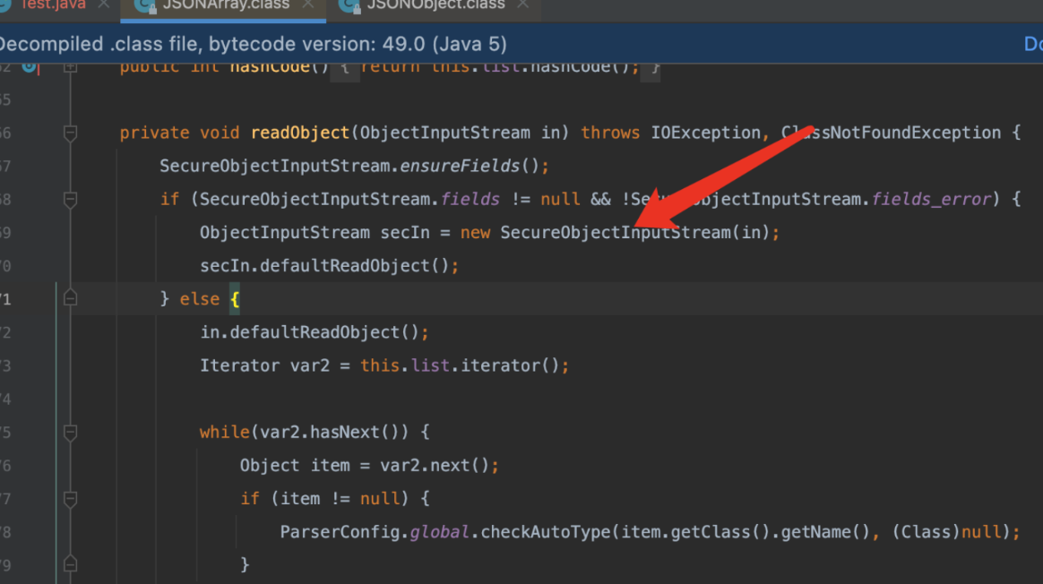This screenshot has height=584, width=1043.
Task: Close the JSONArray.class tab
Action: 308,4
